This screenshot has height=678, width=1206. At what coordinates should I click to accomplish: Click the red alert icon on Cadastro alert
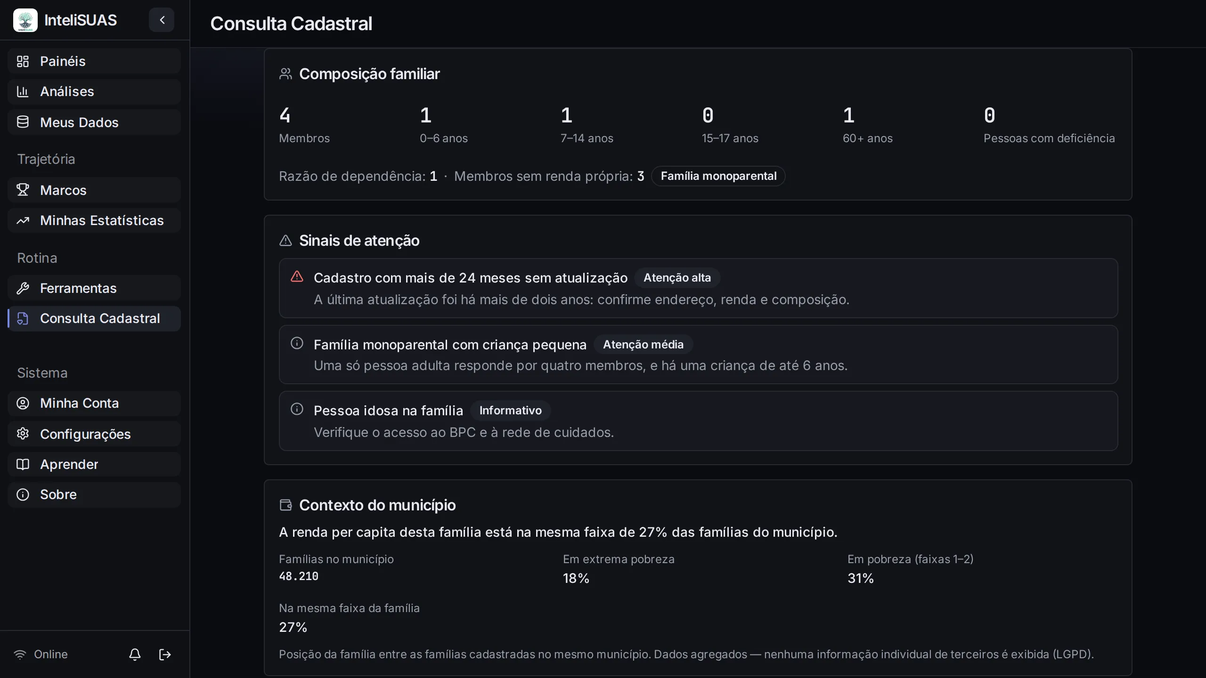click(297, 276)
